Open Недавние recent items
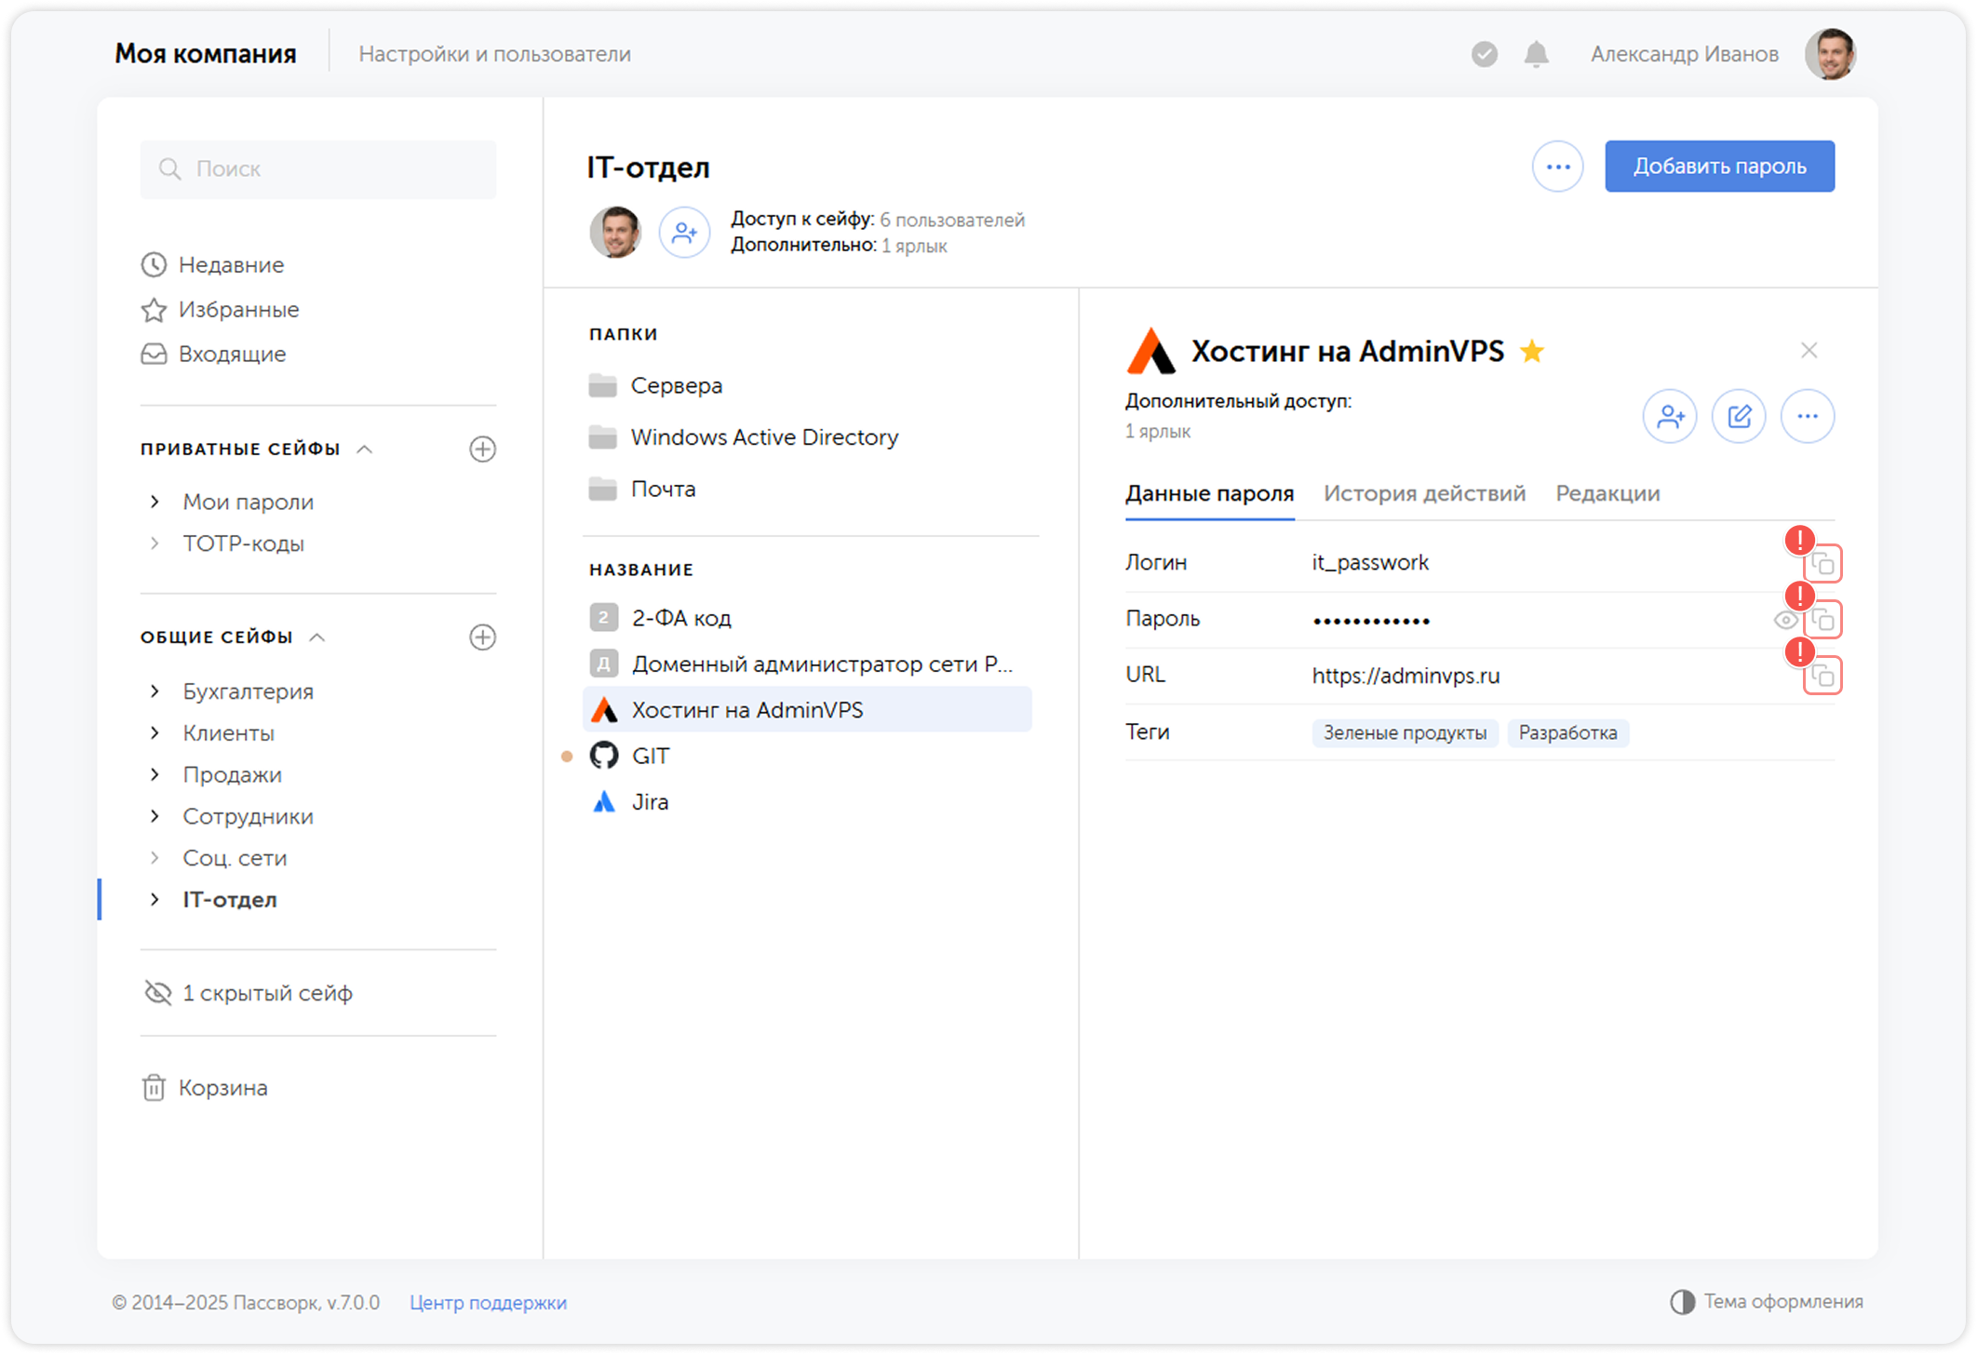Viewport: 1977px width, 1355px height. tap(212, 264)
